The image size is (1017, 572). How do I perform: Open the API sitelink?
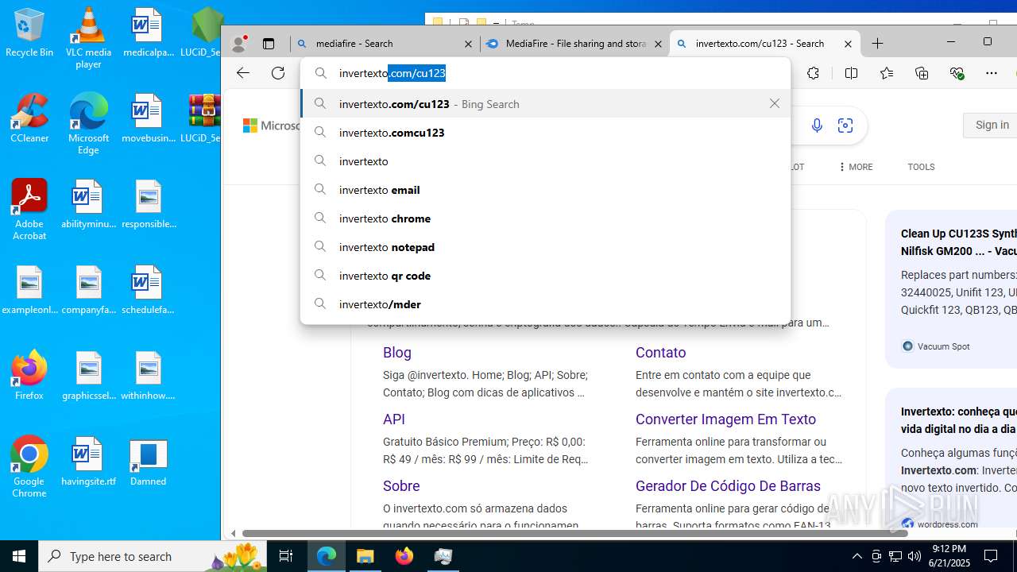[394, 419]
